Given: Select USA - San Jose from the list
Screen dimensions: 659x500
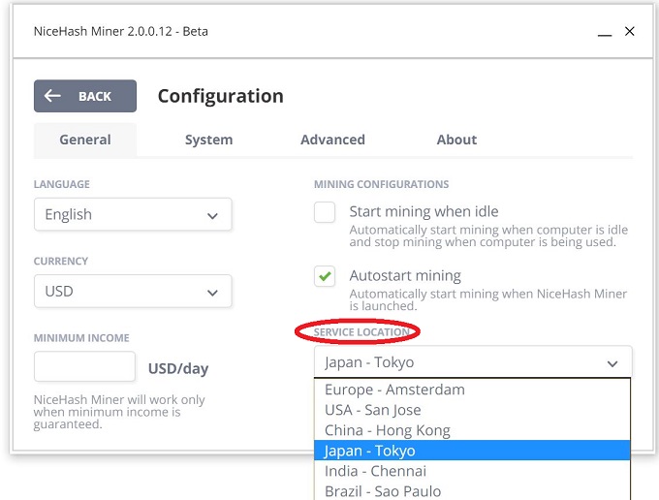Looking at the screenshot, I should (472, 410).
